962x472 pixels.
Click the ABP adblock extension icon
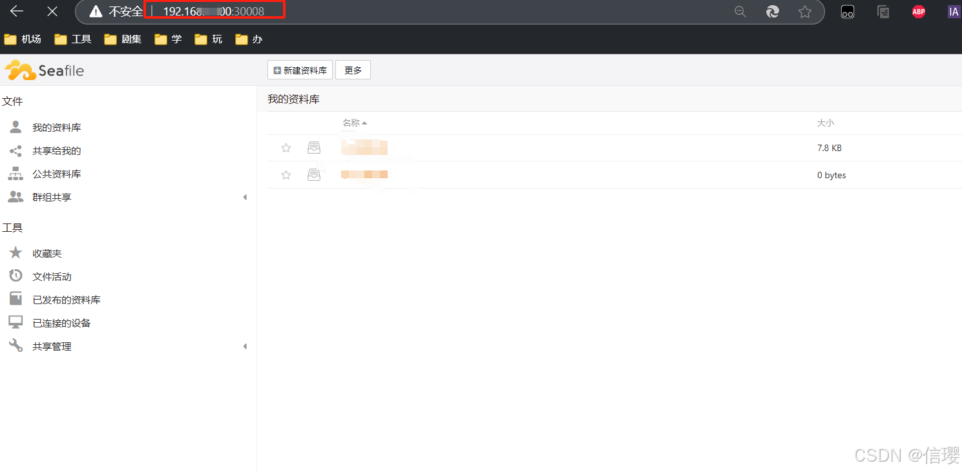point(918,11)
